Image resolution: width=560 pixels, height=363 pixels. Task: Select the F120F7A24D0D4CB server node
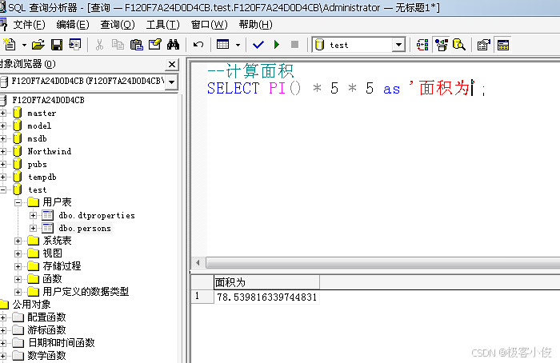coord(48,100)
